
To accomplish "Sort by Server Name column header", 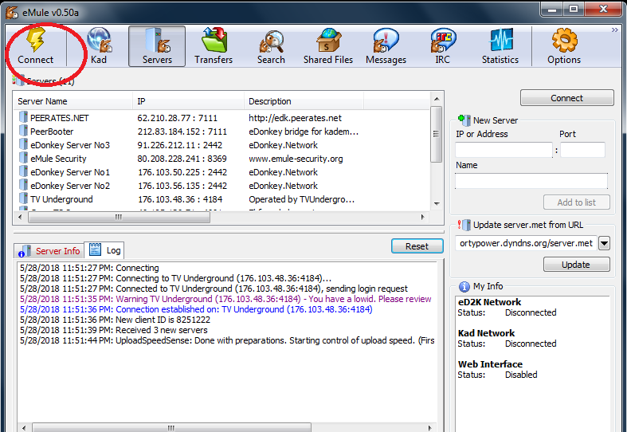I will tap(73, 101).
